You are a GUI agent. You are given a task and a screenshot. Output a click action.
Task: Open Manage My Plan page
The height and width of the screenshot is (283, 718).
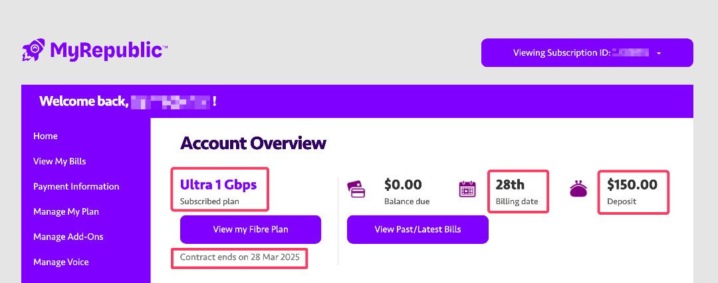coord(66,212)
